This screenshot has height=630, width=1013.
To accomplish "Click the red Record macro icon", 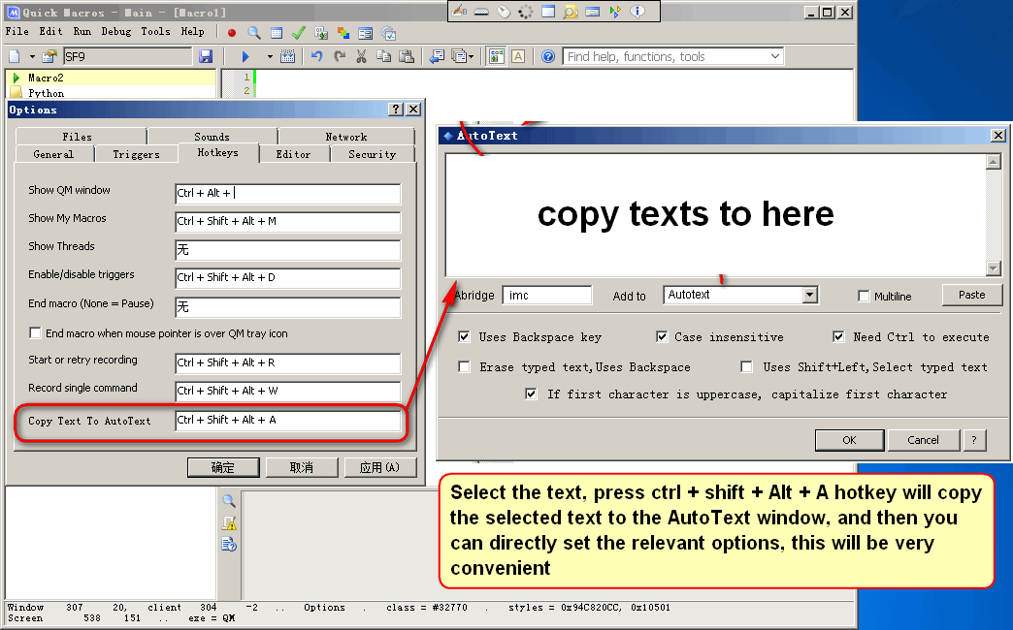I will pyautogui.click(x=232, y=32).
